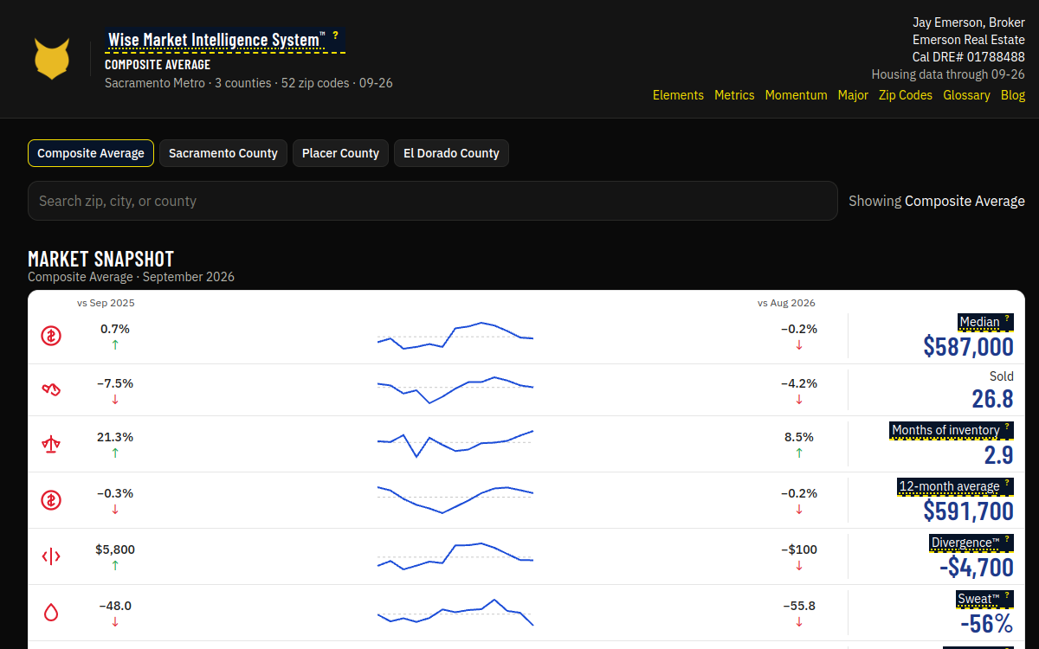Click the -$4,700 divergence value
The width and height of the screenshot is (1039, 649).
point(977,568)
